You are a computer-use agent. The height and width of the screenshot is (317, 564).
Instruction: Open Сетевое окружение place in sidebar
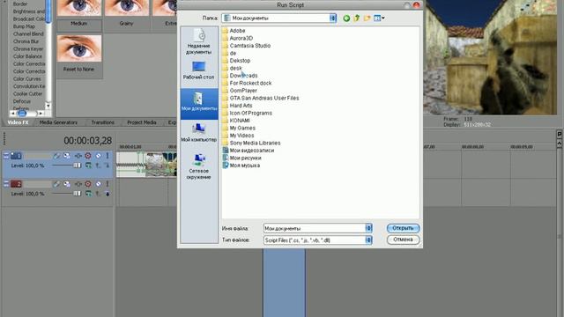198,166
